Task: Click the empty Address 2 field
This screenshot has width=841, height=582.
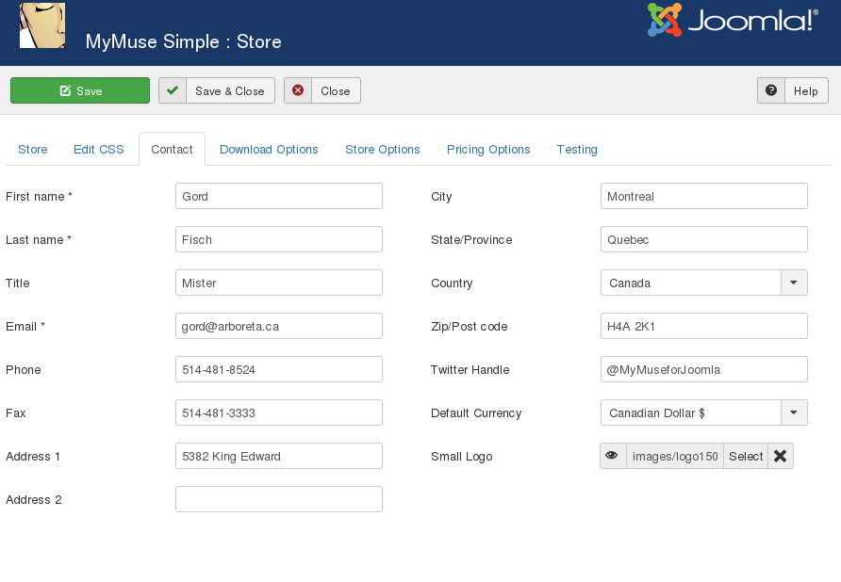Action: click(278, 498)
